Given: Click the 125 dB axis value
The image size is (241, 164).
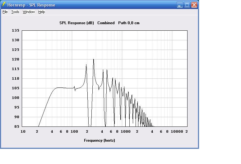Looking at the screenshot, I should click(x=16, y=50).
